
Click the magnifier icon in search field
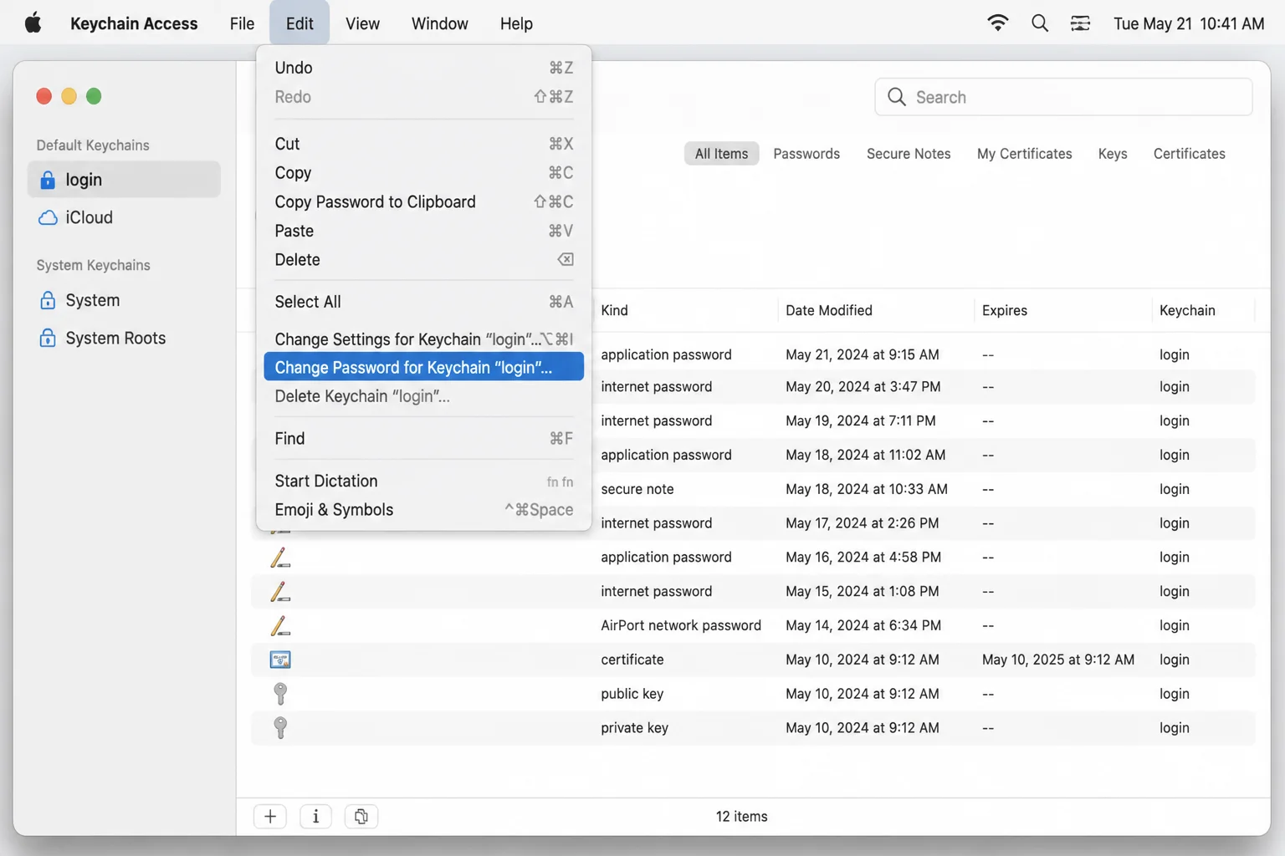coord(897,97)
